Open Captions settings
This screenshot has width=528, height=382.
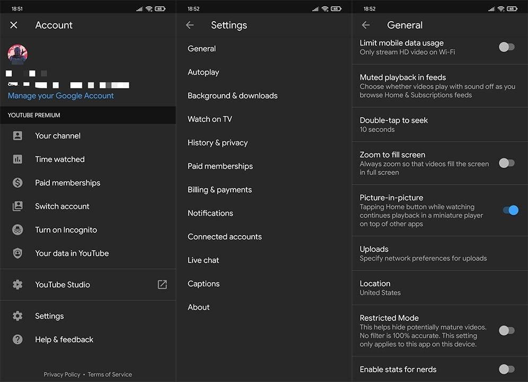(264, 284)
